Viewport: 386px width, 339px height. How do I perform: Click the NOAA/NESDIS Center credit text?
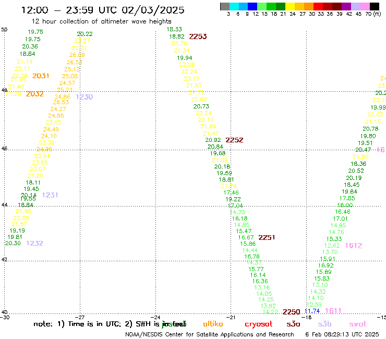(x=210, y=335)
